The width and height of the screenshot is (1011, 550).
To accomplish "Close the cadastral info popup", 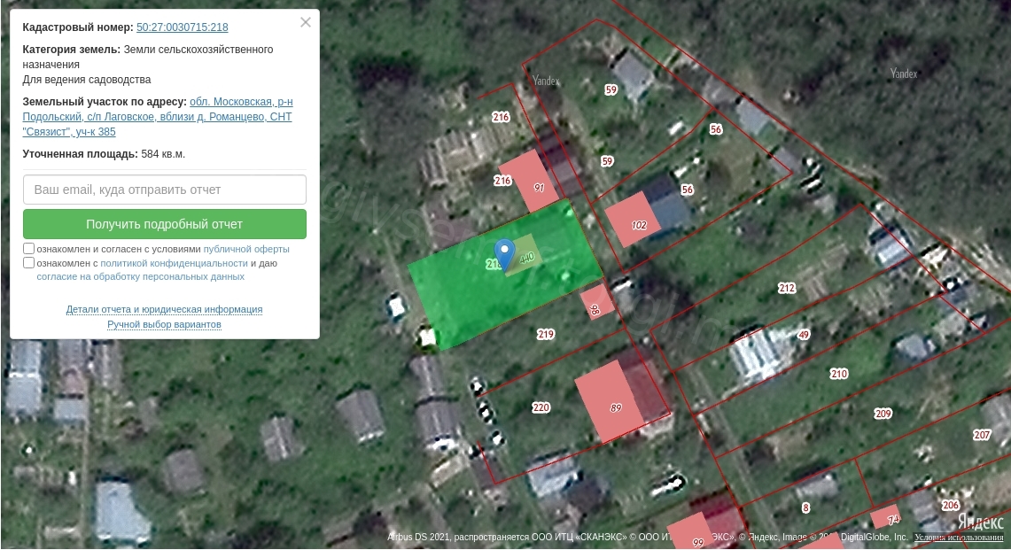I will click(306, 22).
